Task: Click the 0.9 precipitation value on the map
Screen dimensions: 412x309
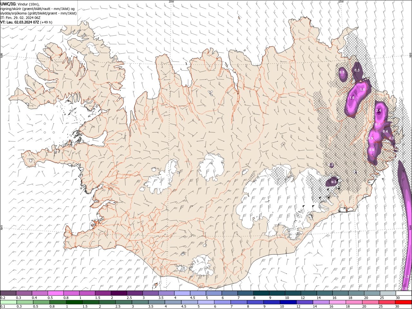Action: coord(370,138)
